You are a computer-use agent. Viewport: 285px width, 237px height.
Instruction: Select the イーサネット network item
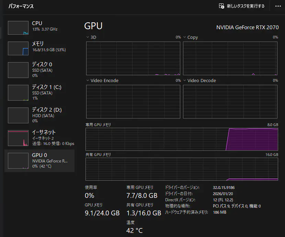coord(39,138)
